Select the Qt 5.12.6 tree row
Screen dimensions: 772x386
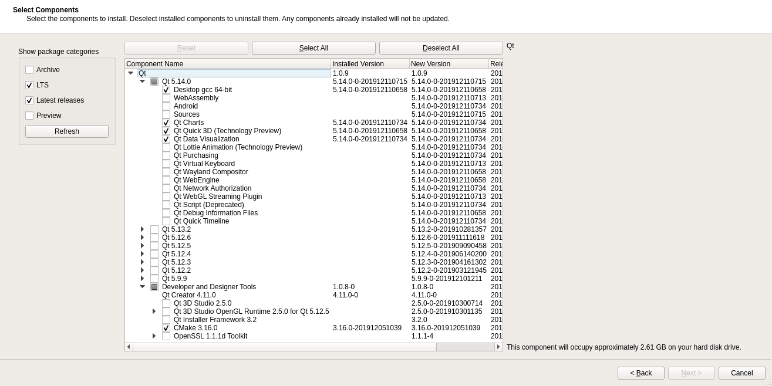click(x=313, y=238)
